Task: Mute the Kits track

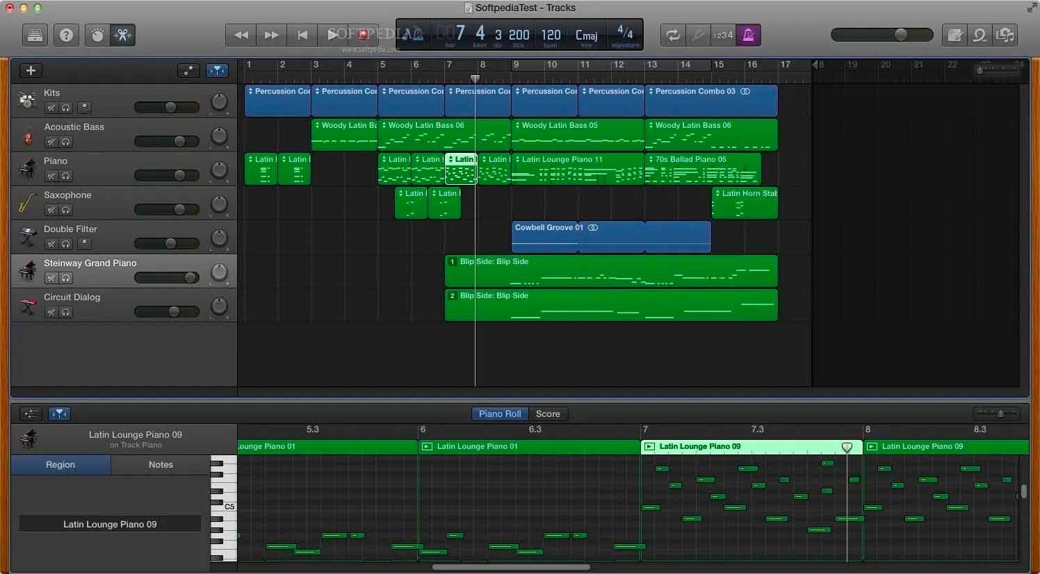Action: pyautogui.click(x=51, y=108)
